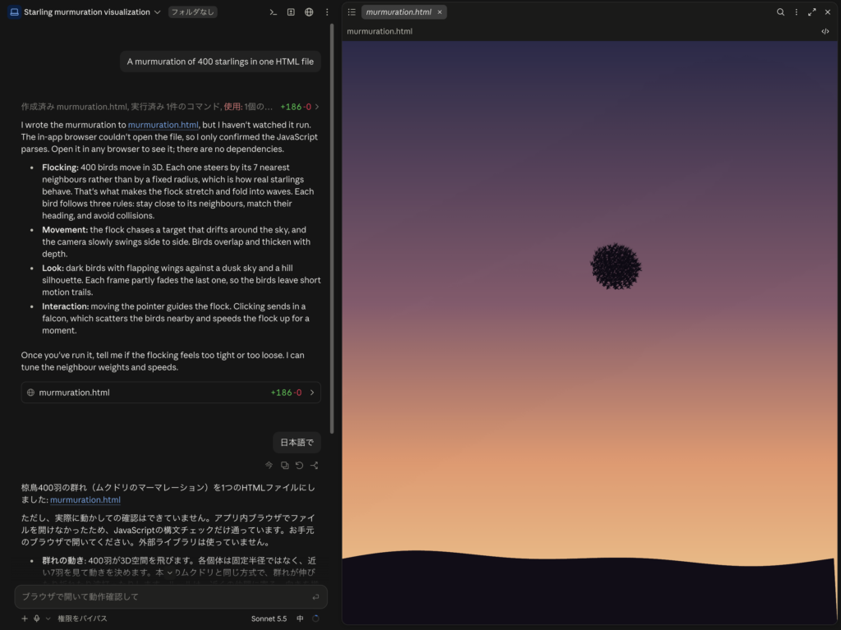The width and height of the screenshot is (841, 630).
Task: Close the preview panel
Action: [828, 11]
